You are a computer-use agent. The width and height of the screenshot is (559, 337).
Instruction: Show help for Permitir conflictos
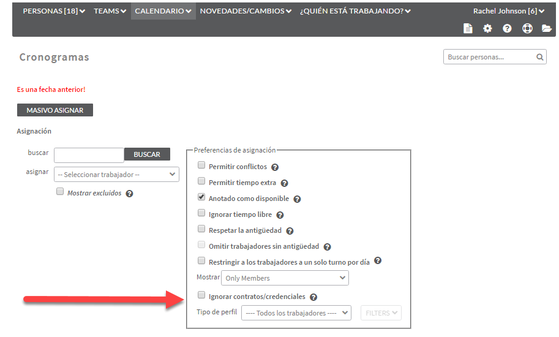(275, 167)
